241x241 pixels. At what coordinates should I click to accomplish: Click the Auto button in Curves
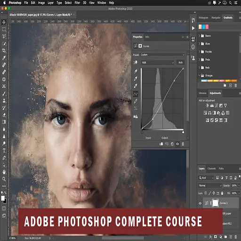[x=180, y=63]
